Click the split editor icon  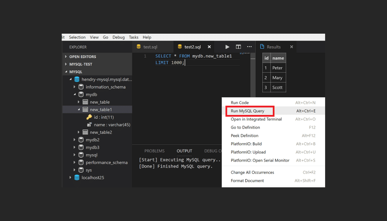(238, 47)
